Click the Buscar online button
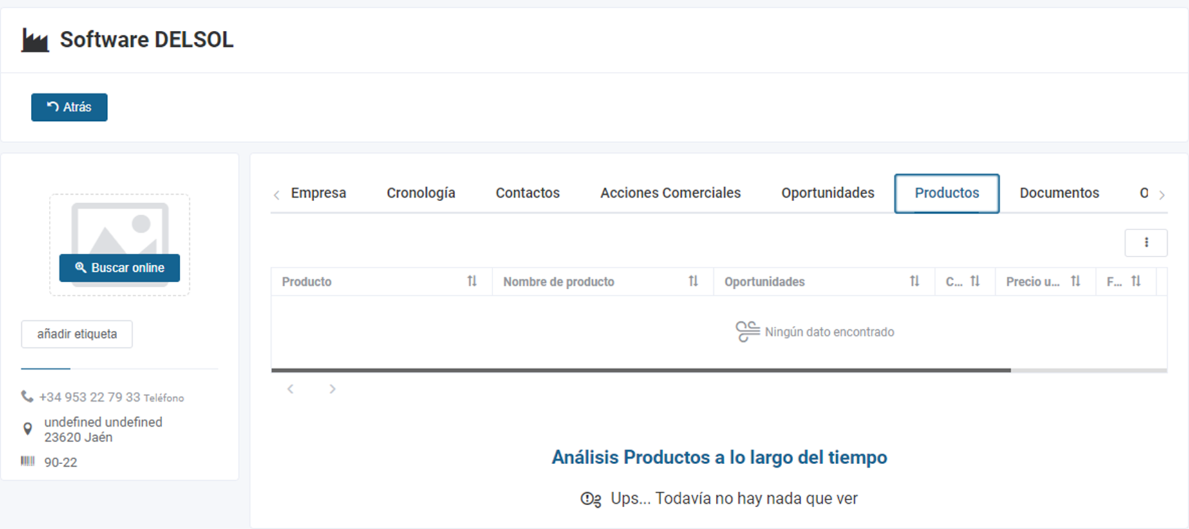This screenshot has width=1189, height=529. [120, 268]
